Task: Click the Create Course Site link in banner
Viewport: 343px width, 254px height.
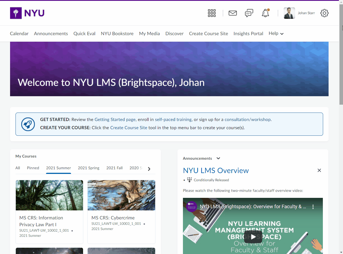Action: click(129, 128)
